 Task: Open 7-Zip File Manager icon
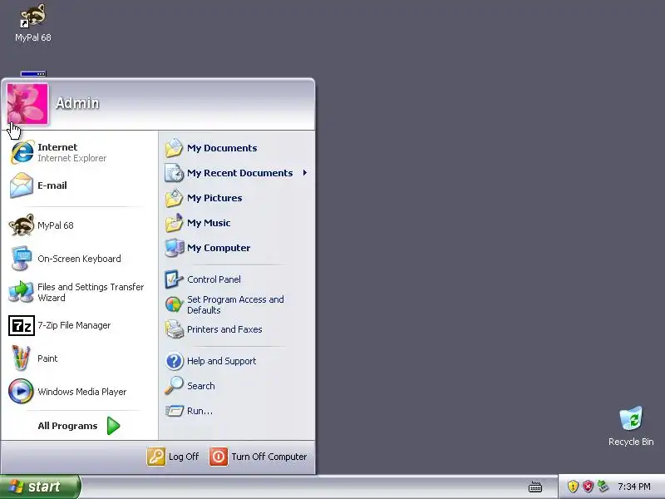click(x=22, y=325)
